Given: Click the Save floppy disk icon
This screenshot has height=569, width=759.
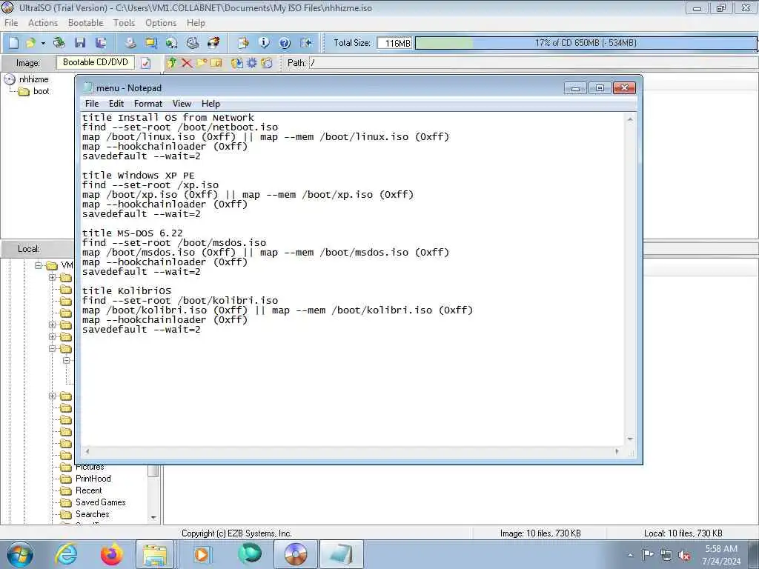Looking at the screenshot, I should point(80,43).
